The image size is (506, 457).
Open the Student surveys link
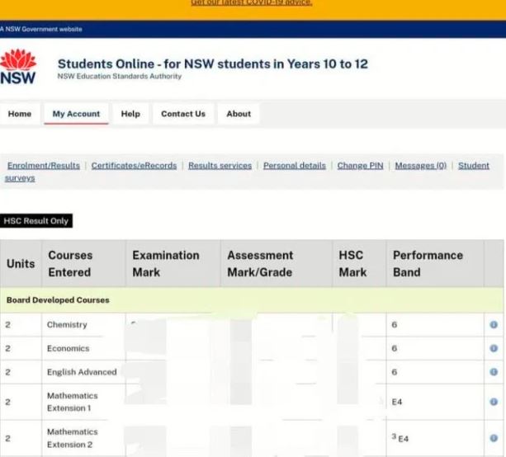(474, 166)
